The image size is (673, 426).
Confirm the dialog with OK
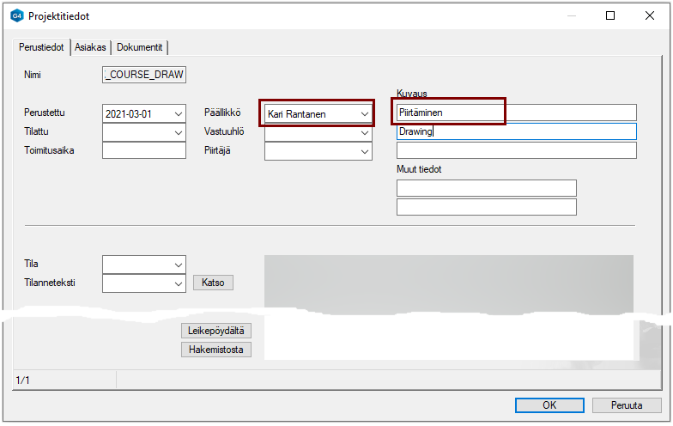point(549,405)
